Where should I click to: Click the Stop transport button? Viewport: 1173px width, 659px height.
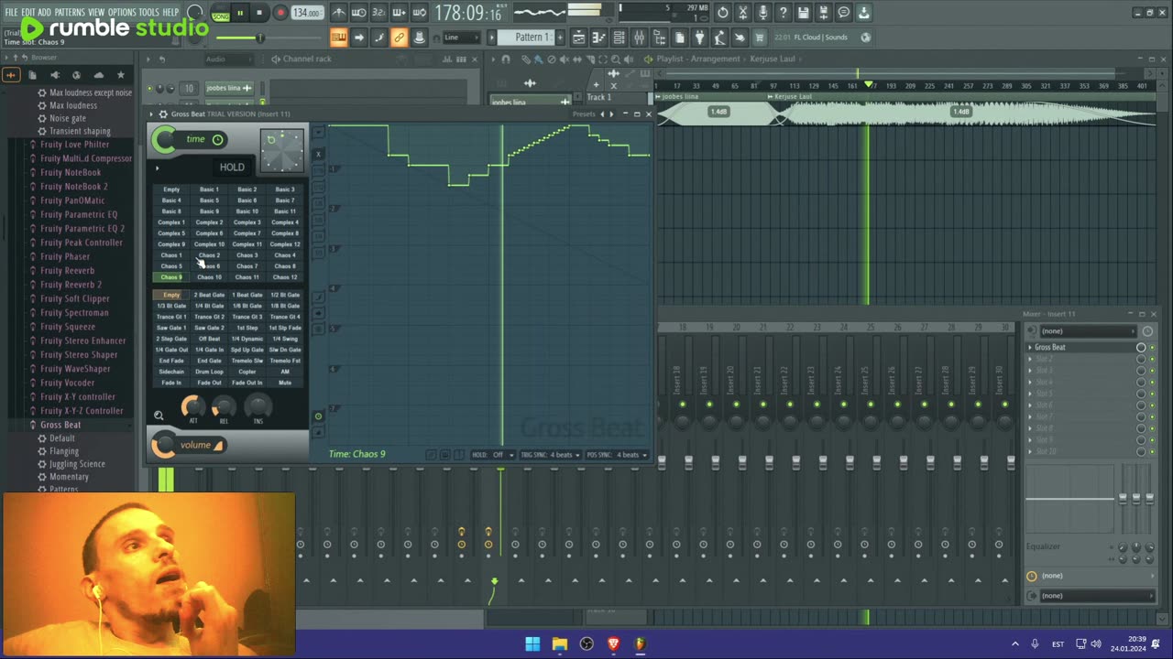[259, 13]
